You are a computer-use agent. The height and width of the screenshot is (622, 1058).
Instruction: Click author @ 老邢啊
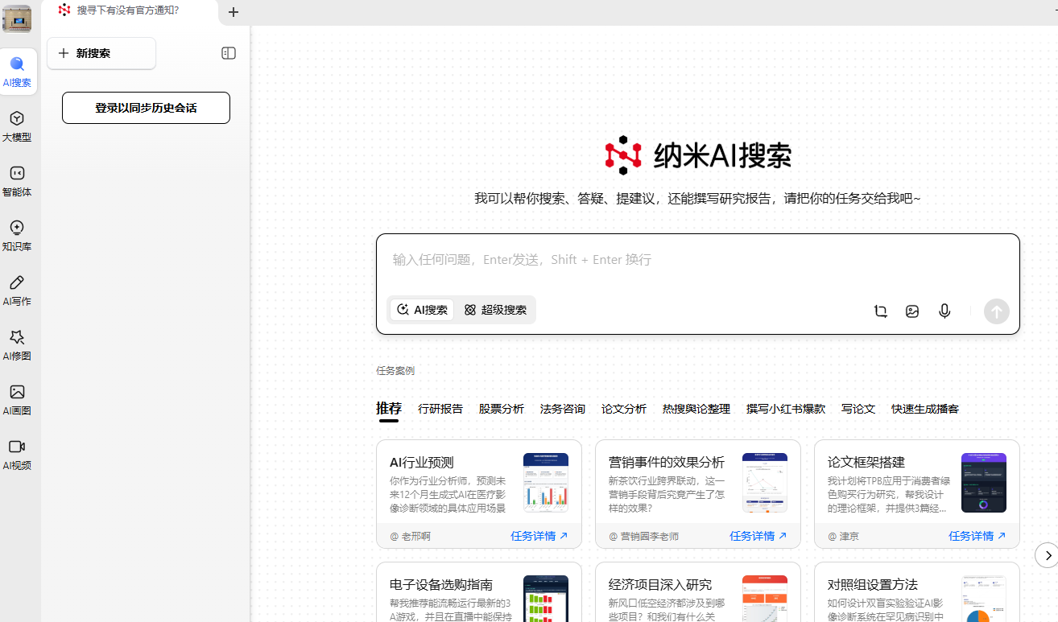410,536
